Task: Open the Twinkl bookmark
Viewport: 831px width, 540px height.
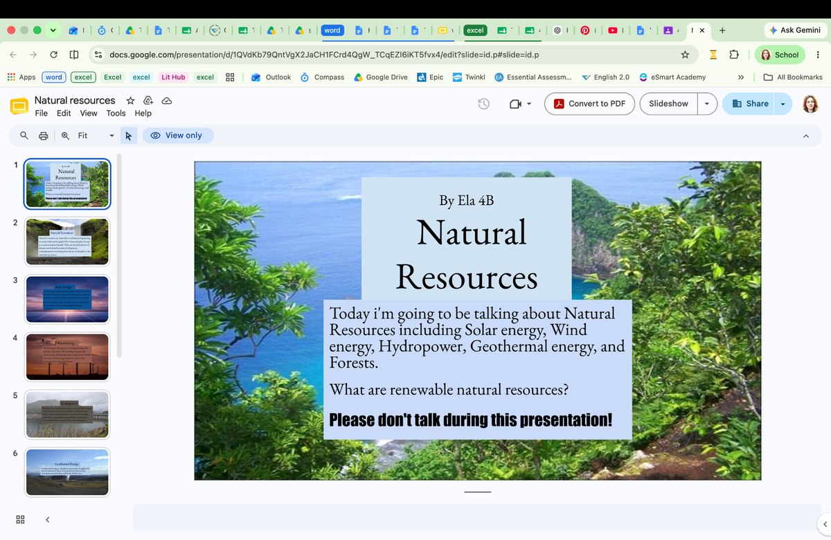Action: [469, 77]
